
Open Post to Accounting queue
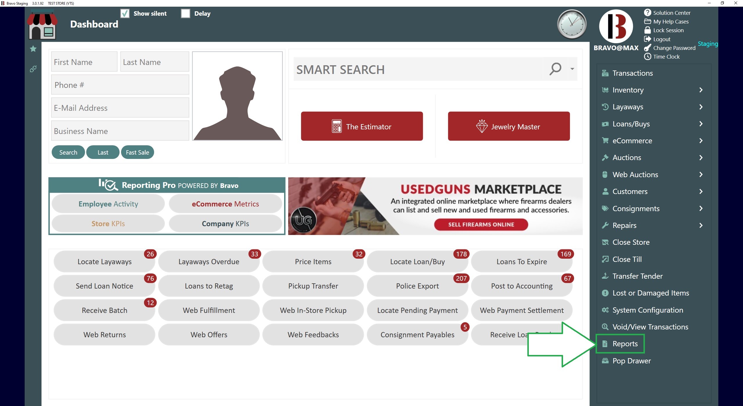pos(522,286)
